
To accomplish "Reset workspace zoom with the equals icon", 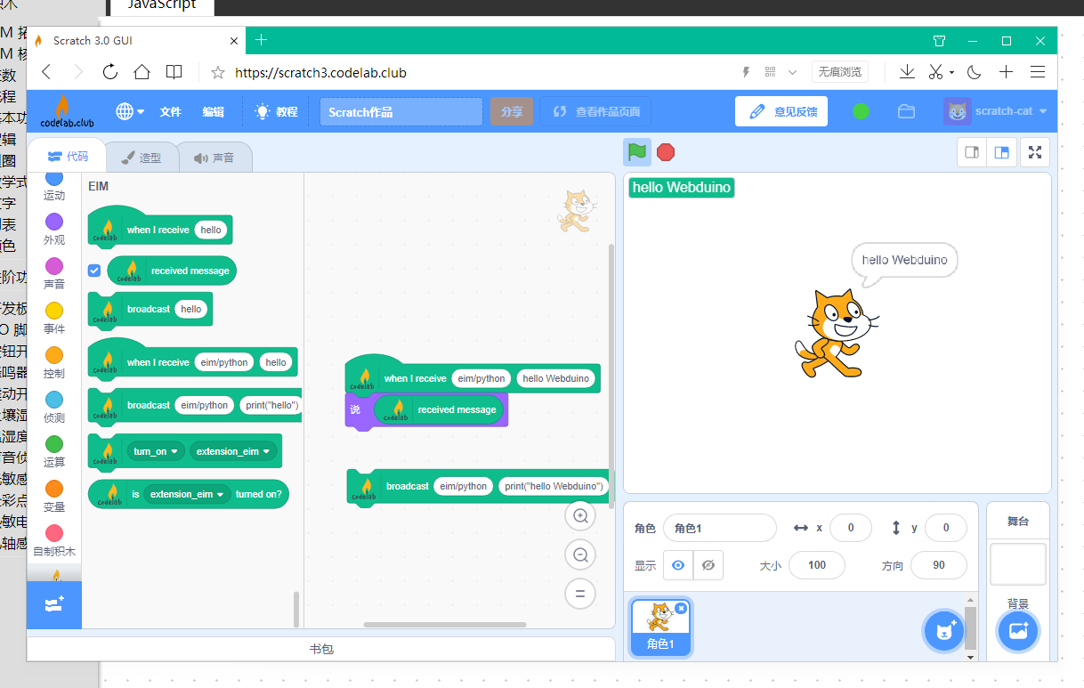I will pyautogui.click(x=580, y=594).
